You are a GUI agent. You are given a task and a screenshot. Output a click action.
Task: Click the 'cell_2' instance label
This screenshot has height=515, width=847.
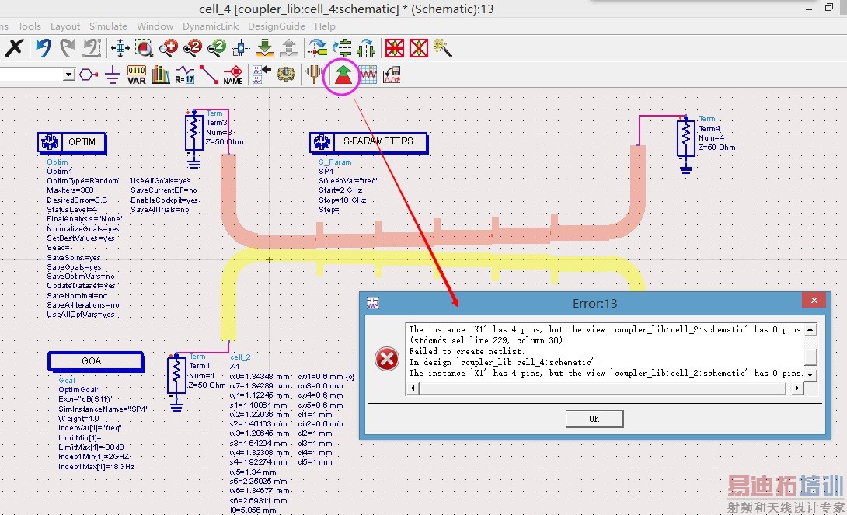[240, 357]
